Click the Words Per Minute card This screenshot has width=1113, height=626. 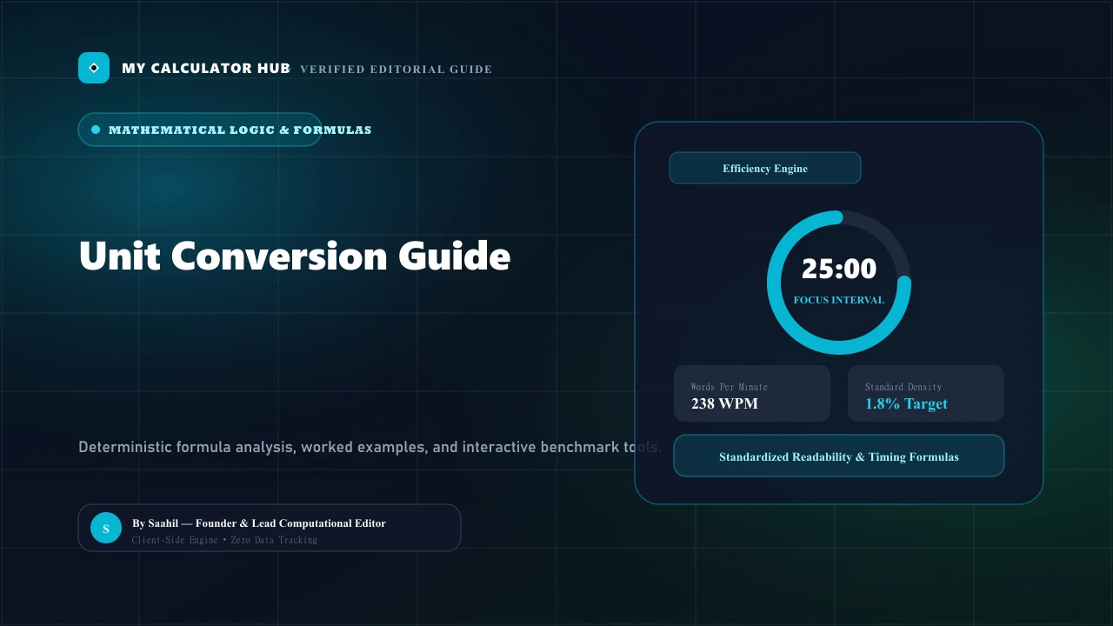pos(752,393)
